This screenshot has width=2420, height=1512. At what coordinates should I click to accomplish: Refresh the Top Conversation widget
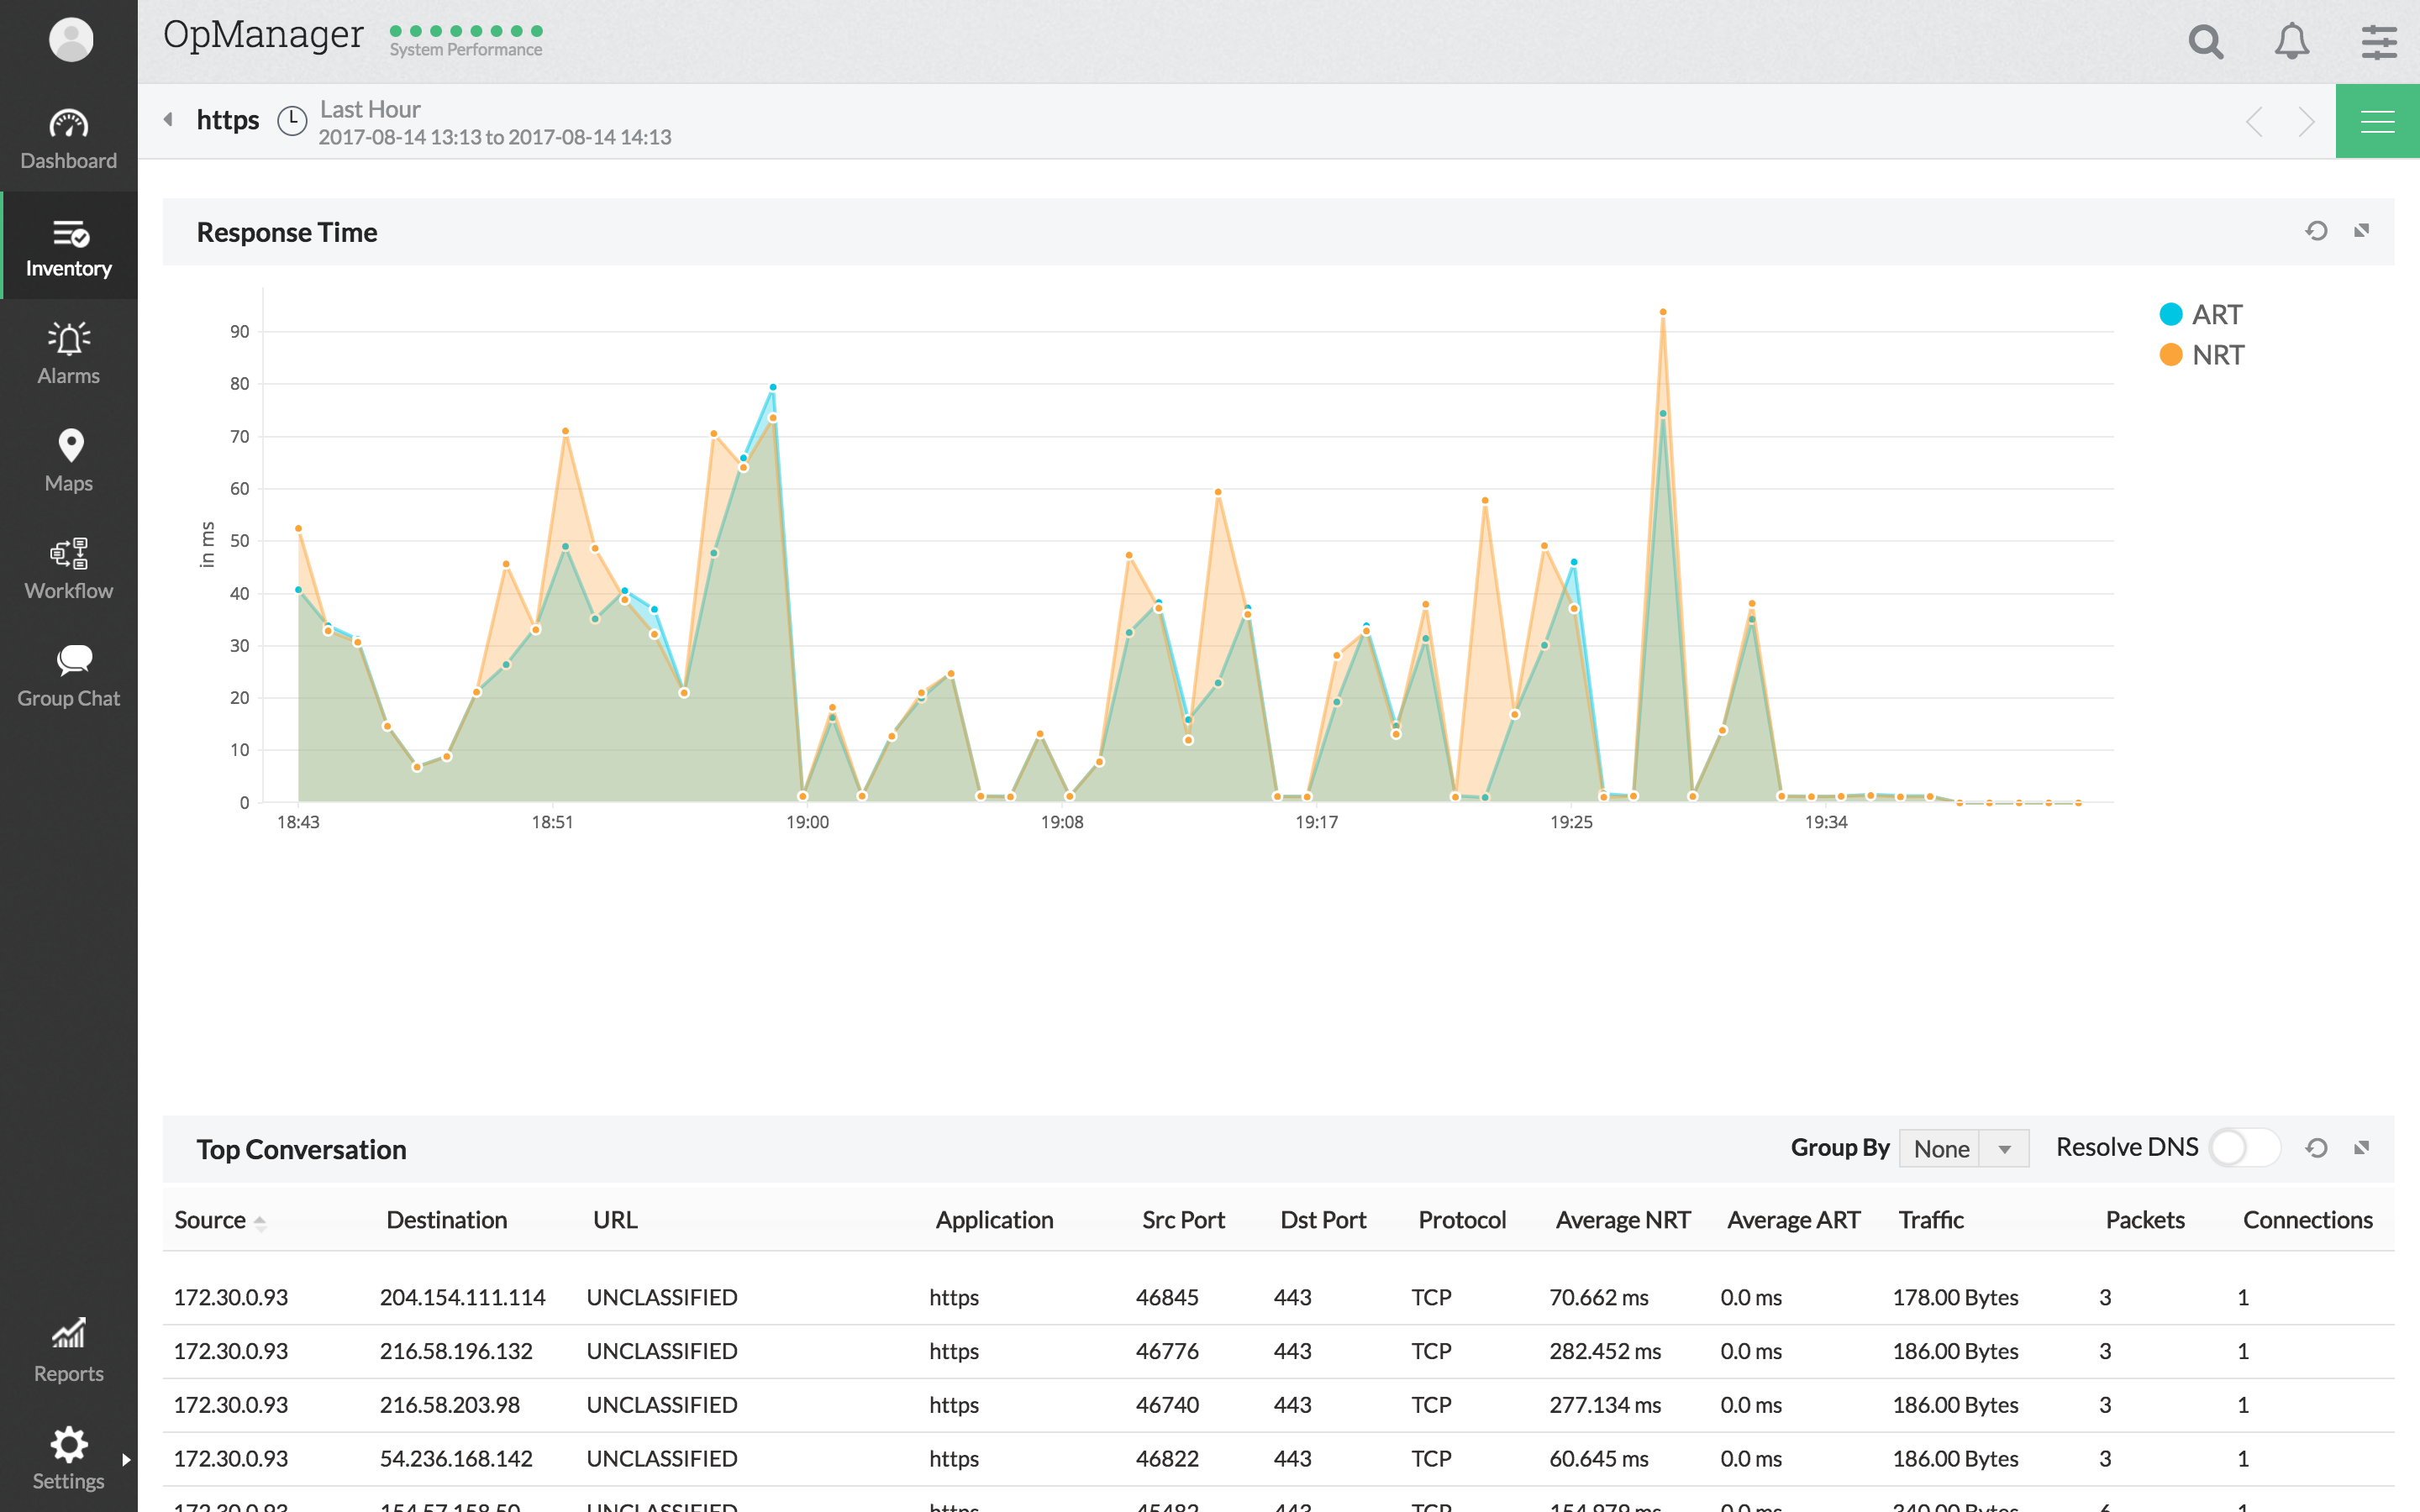click(x=2316, y=1148)
